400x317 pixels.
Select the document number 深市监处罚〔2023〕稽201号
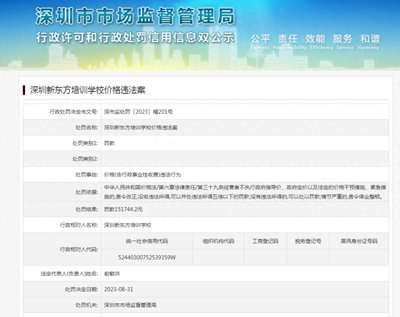click(x=138, y=112)
